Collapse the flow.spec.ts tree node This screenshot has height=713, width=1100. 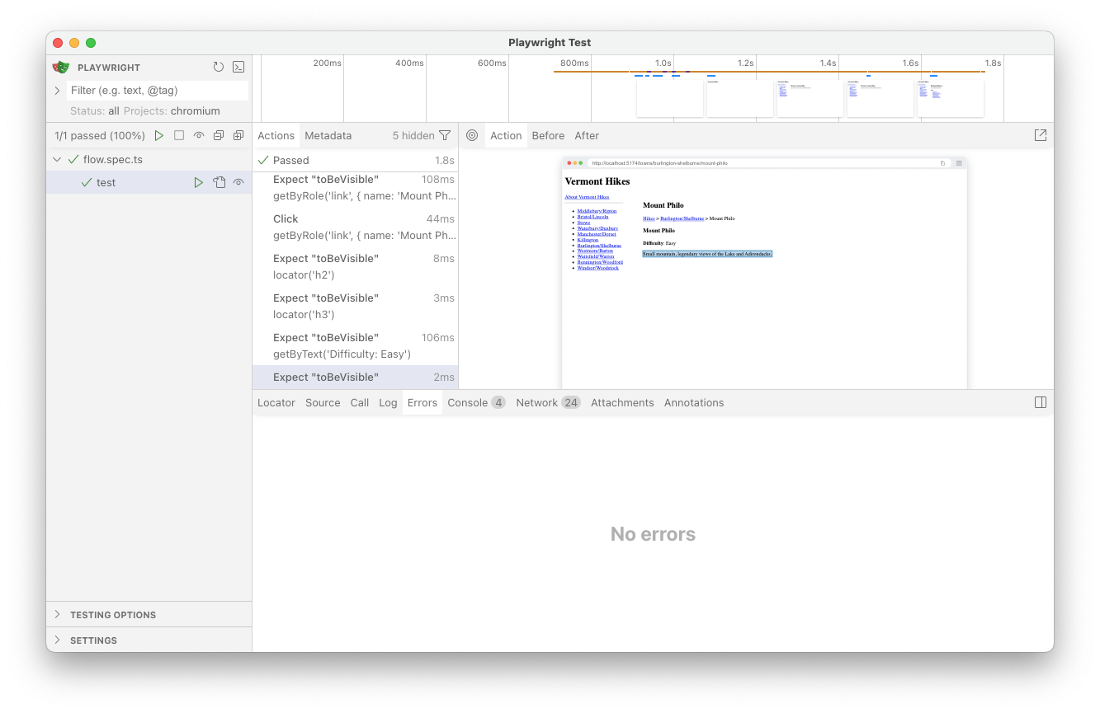[57, 160]
